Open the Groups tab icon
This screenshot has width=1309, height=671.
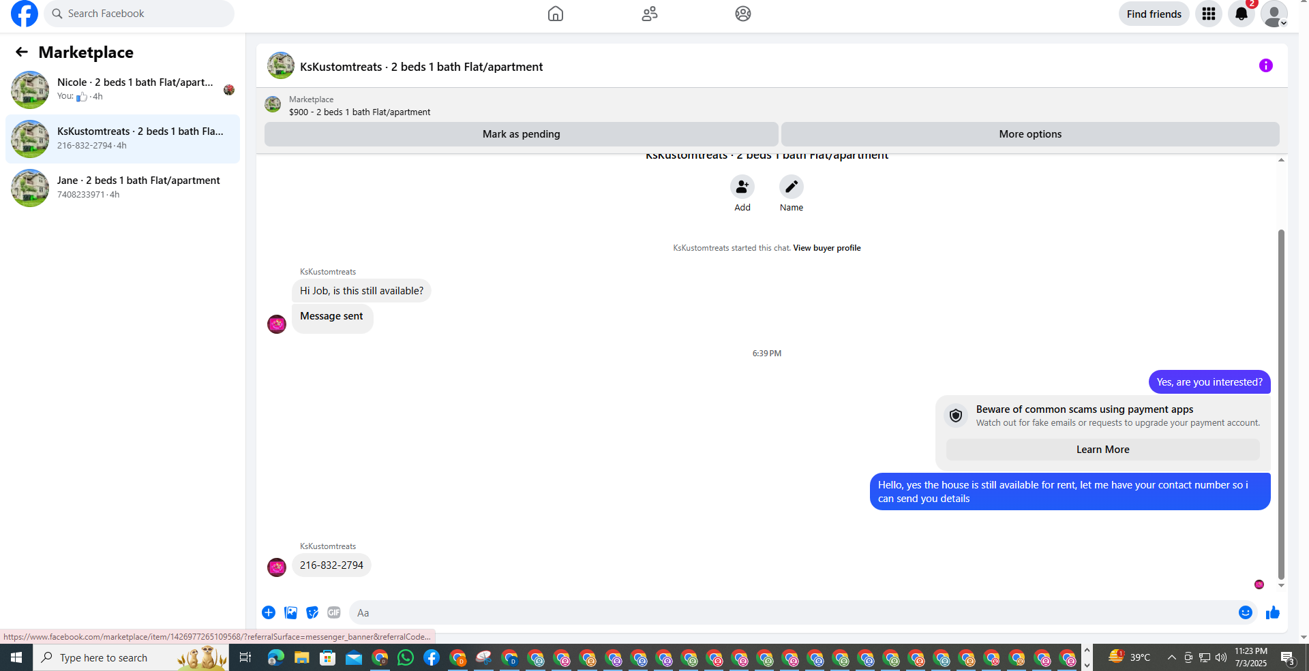[x=743, y=14]
